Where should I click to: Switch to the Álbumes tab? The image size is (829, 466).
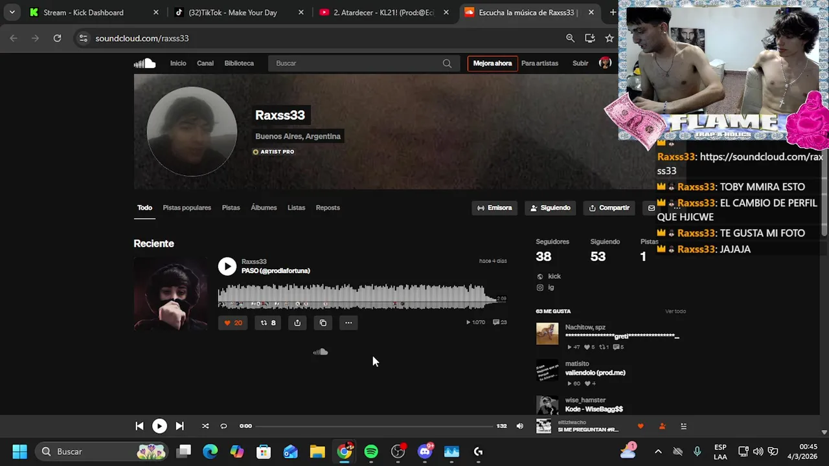point(264,208)
